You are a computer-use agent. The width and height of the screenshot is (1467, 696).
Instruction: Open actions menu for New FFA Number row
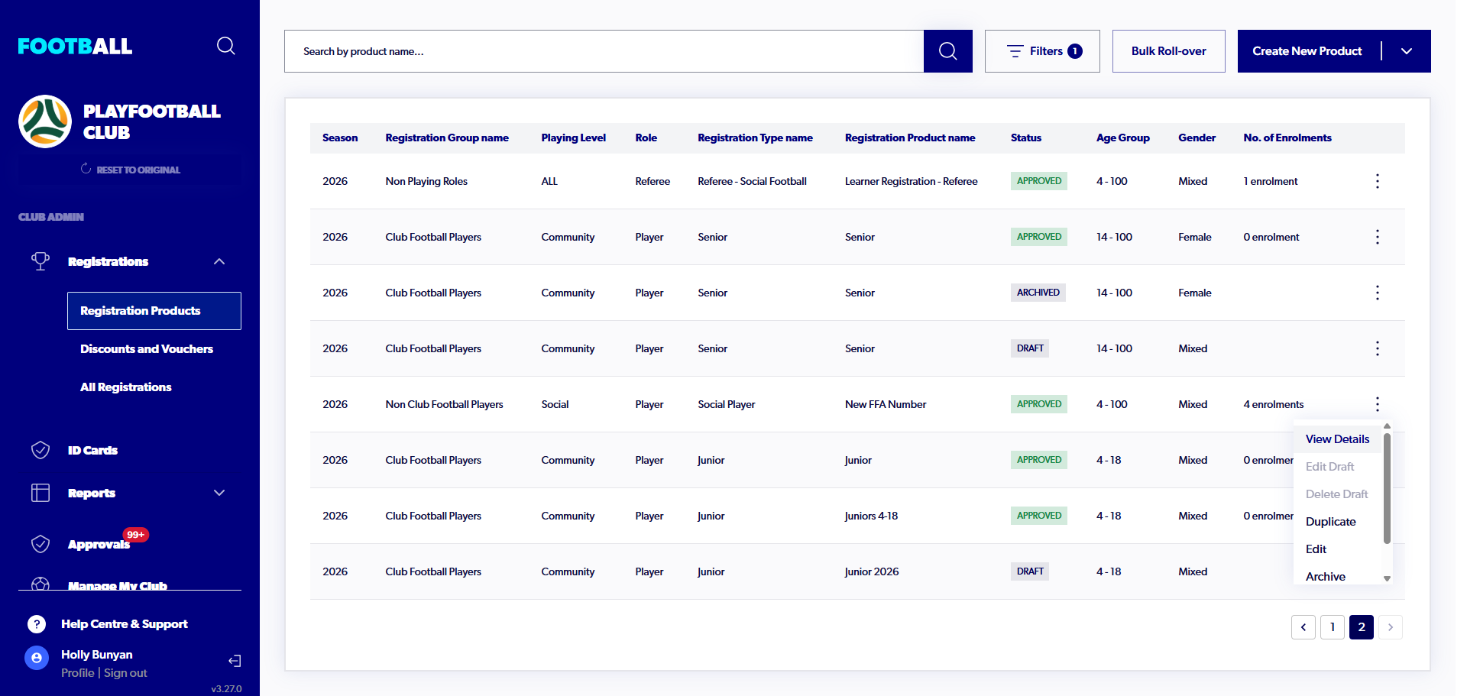pyautogui.click(x=1378, y=404)
